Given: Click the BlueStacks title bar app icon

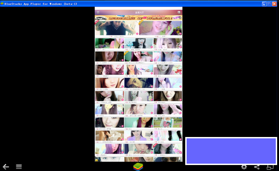Looking at the screenshot, I should [2, 4].
